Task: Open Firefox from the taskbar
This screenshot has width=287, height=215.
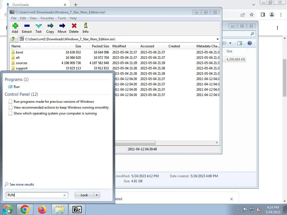Action: 42,209
